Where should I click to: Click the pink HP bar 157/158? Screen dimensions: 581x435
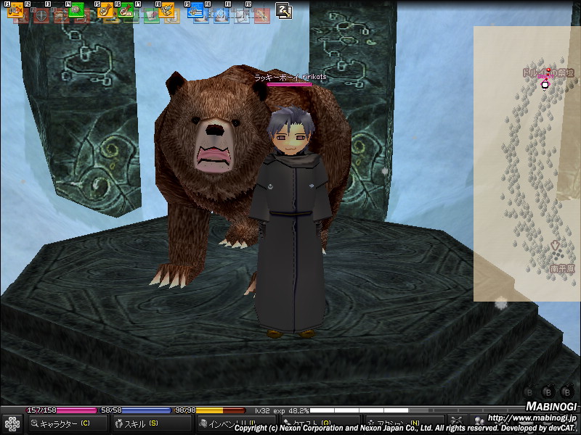[x=62, y=410]
